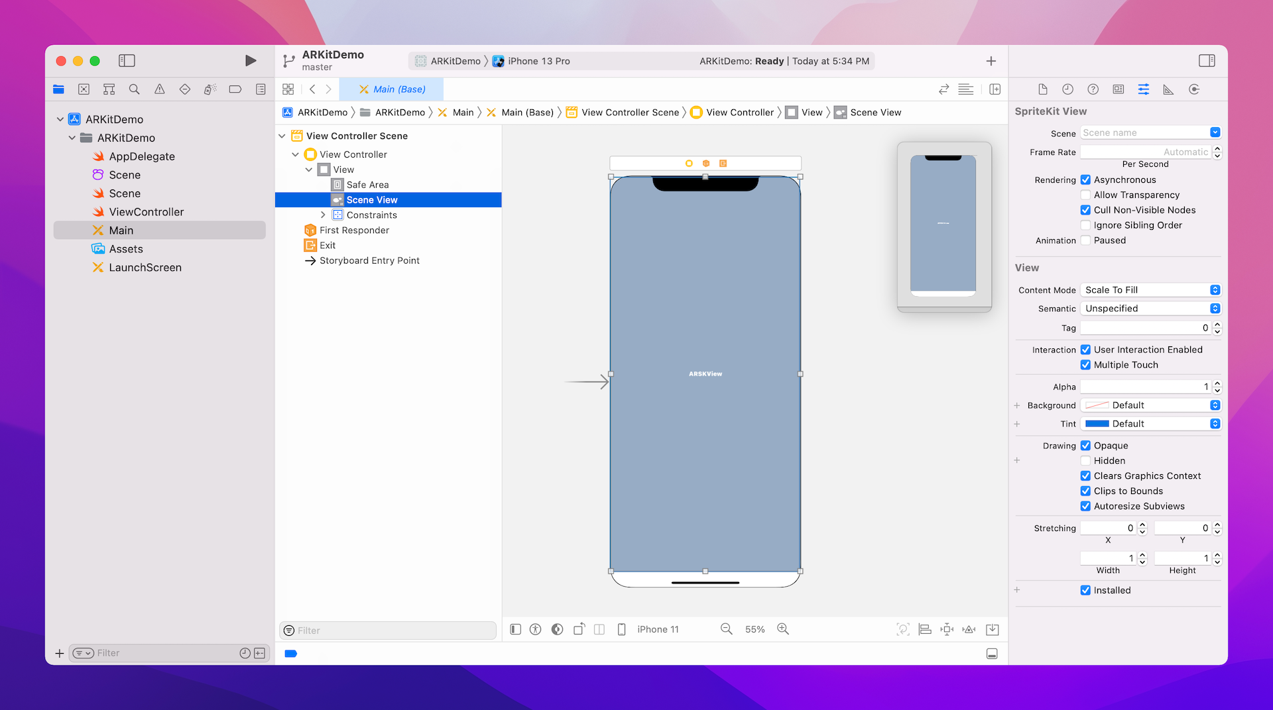Click the Run (play) button

[250, 61]
